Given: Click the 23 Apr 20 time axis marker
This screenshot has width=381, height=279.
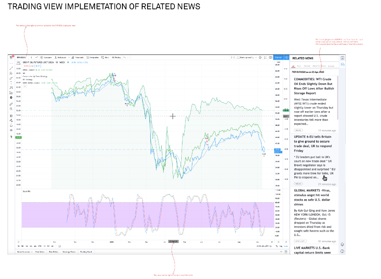Looking at the screenshot, I should click(173, 241).
